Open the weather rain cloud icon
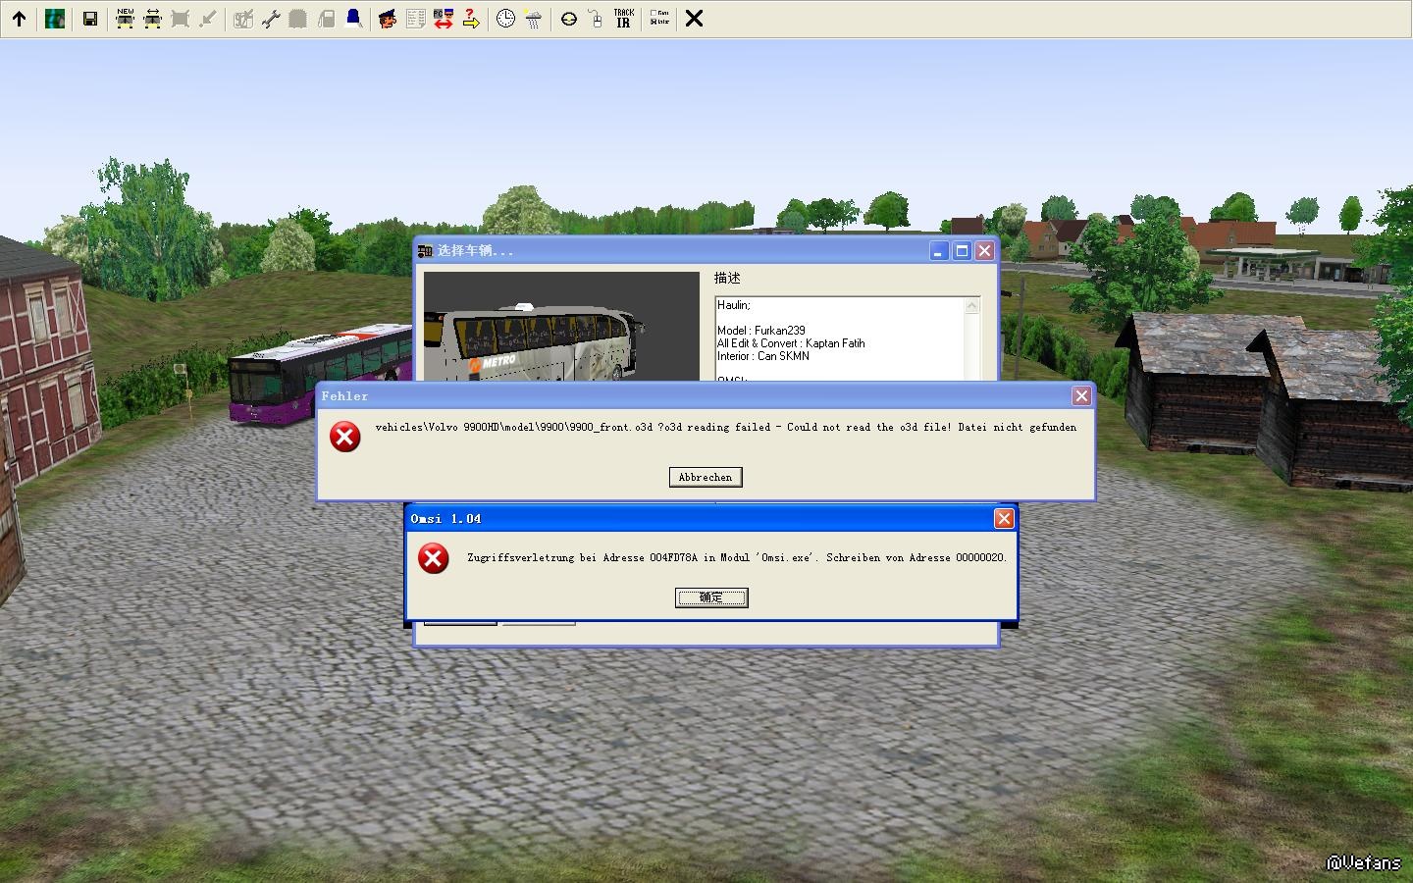1413x883 pixels. click(533, 19)
